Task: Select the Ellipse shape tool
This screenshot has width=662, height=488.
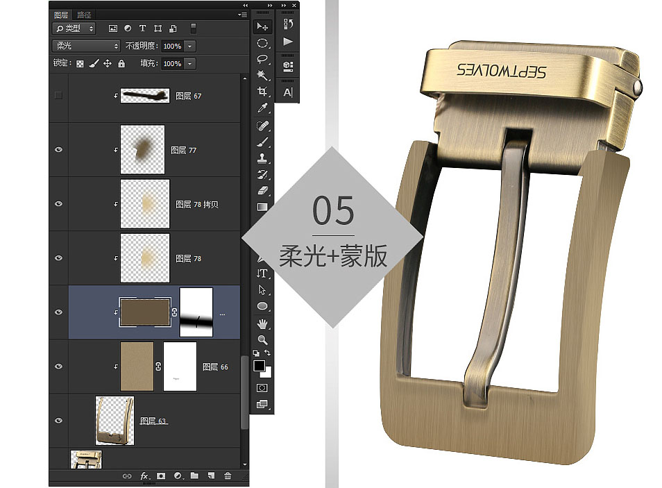Action: point(262,306)
